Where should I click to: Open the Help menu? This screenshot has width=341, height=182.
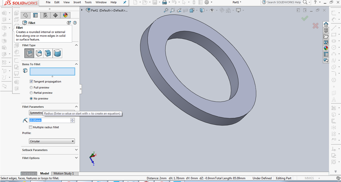[x=114, y=2]
